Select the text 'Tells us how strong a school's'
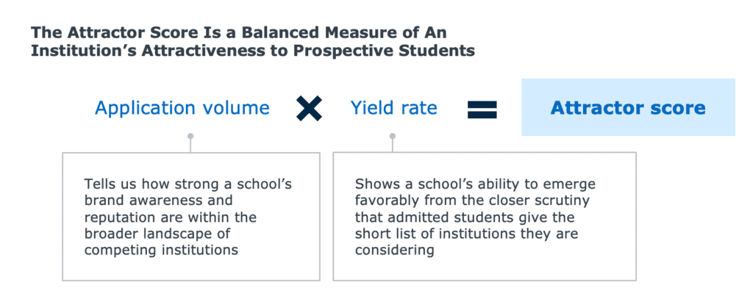753x307 pixels. 188,184
